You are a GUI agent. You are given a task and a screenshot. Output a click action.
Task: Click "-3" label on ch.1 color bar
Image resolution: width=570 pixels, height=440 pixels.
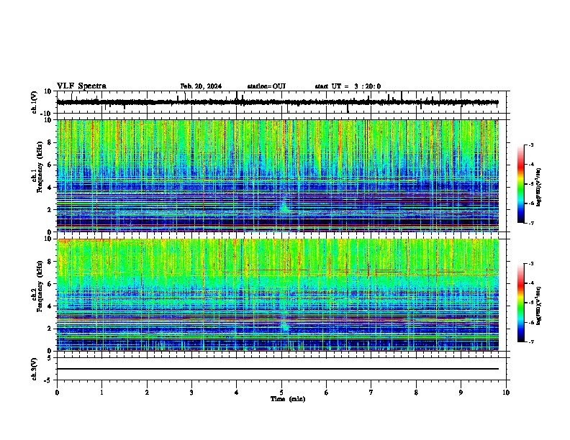[x=530, y=145]
